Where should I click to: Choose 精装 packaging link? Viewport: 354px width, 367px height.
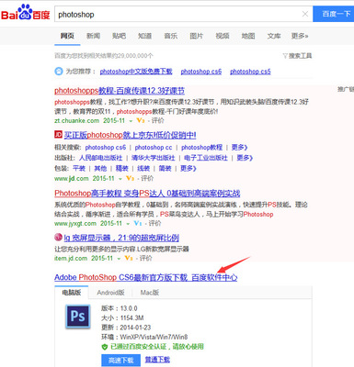(122, 168)
